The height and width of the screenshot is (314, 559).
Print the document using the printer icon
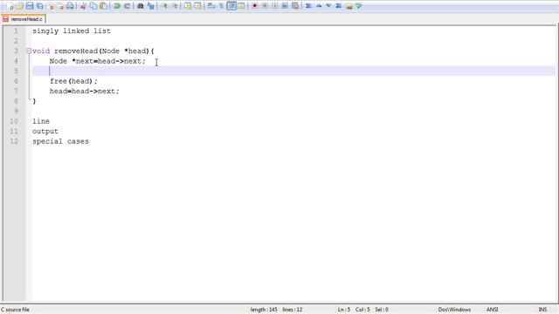click(x=70, y=6)
